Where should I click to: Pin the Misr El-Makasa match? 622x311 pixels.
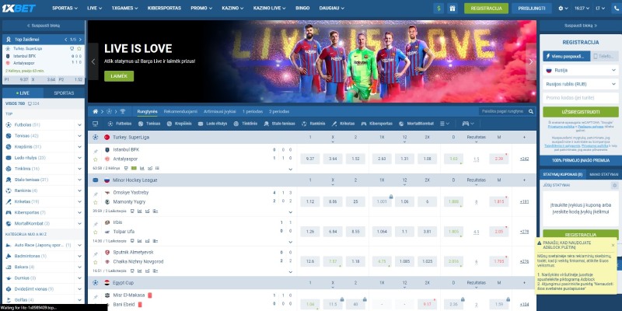[x=95, y=296]
